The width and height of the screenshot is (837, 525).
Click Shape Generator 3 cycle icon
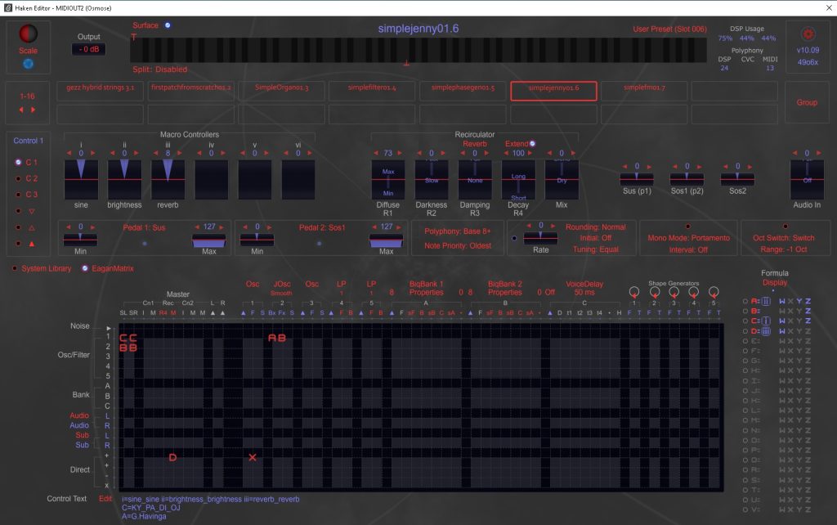[x=674, y=292]
